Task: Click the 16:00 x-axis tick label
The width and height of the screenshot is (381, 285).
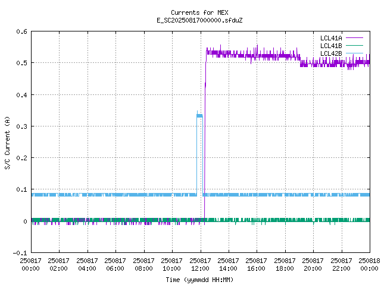Action: point(256,268)
